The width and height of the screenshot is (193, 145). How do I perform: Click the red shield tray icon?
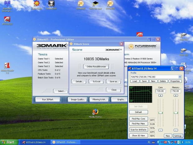(176, 142)
